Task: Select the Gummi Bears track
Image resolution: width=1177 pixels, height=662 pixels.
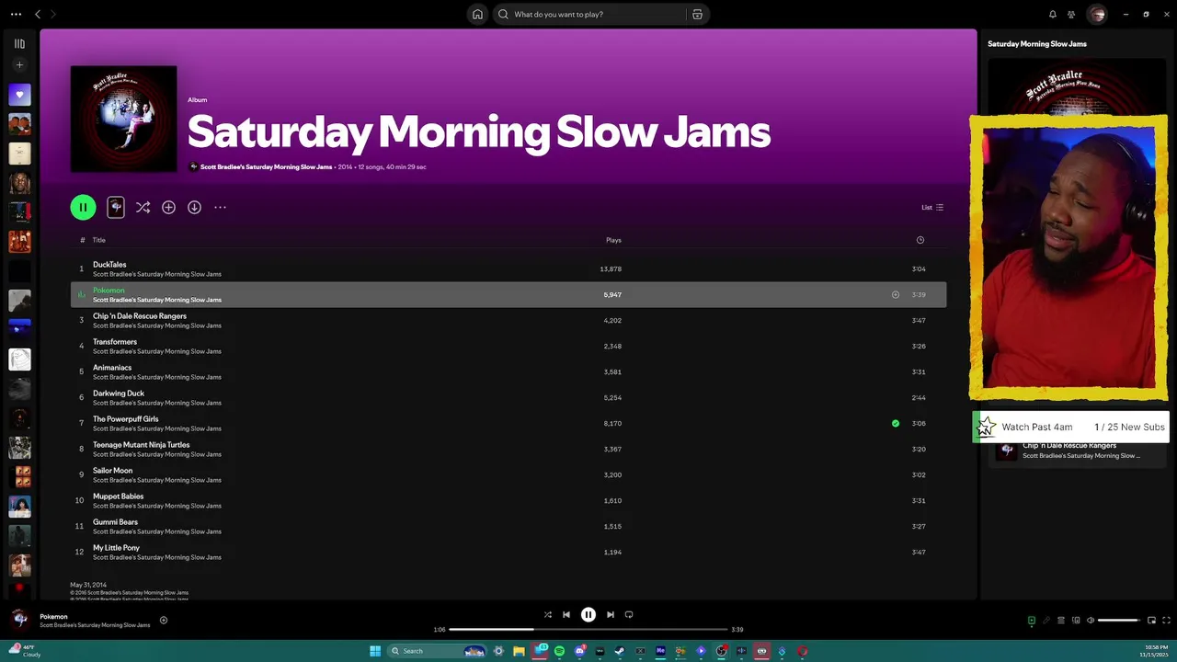Action: click(x=508, y=527)
